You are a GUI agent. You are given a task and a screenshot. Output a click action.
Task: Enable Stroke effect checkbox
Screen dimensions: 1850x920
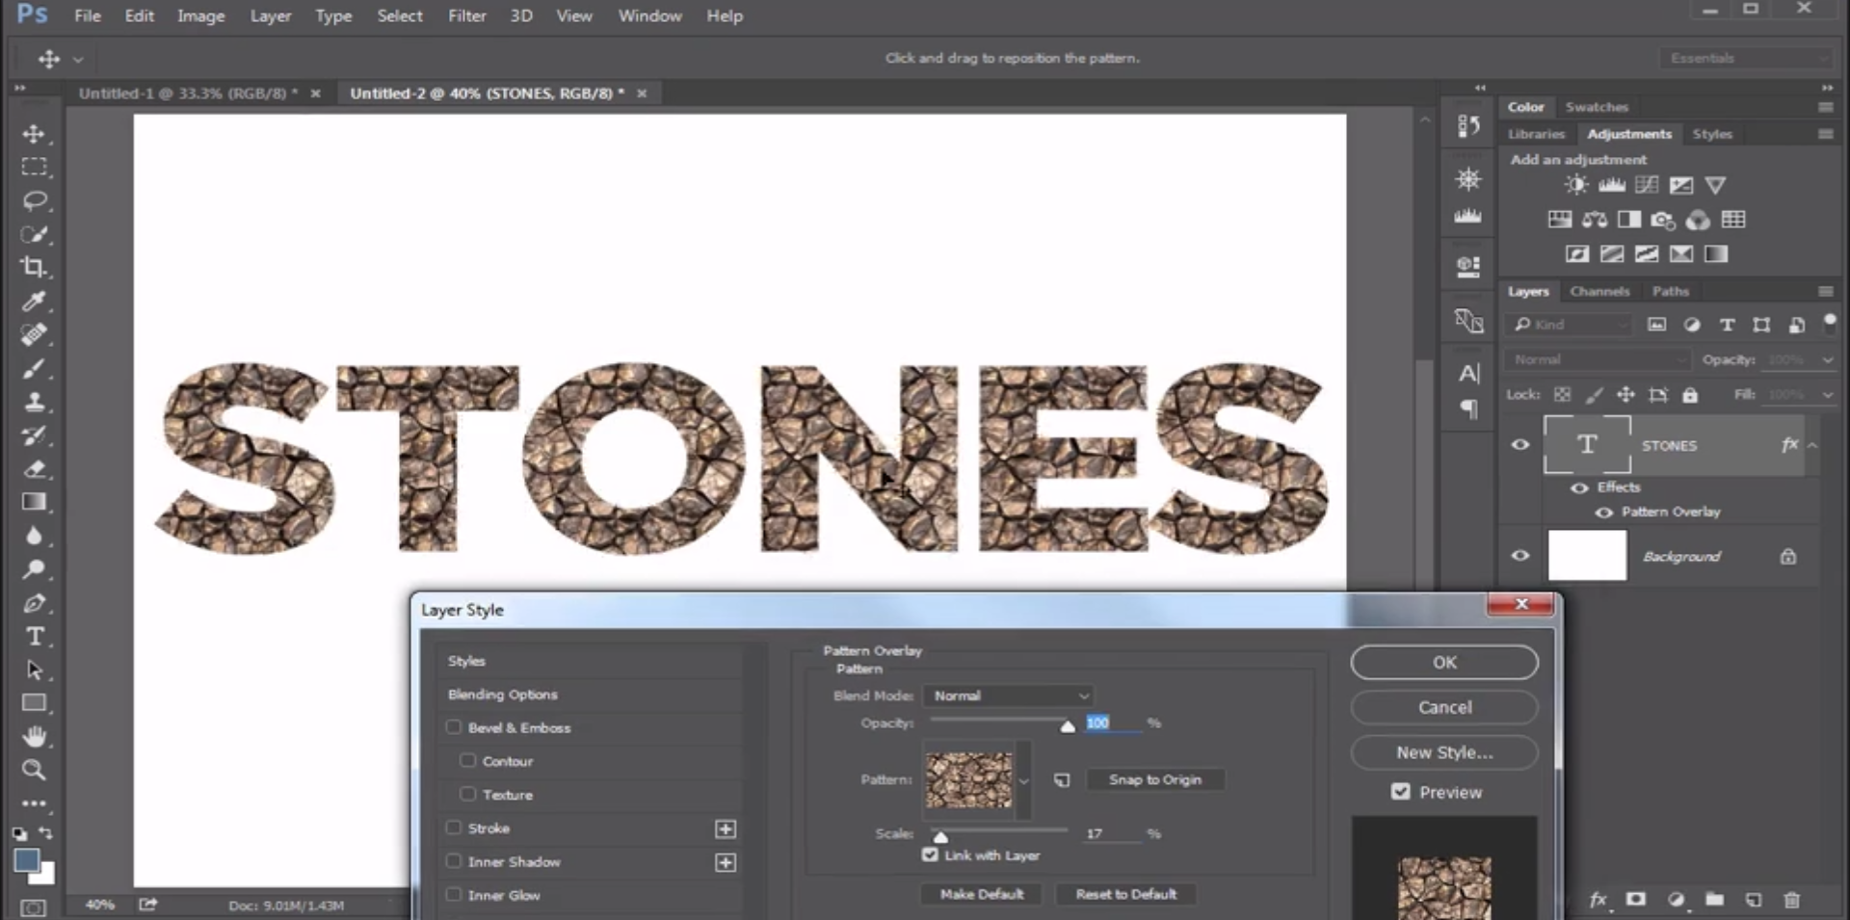(x=454, y=828)
